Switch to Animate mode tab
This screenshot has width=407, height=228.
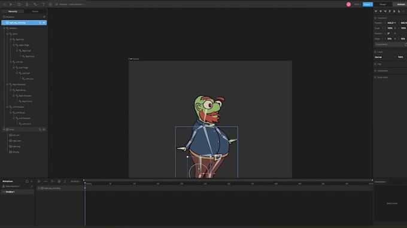pyautogui.click(x=400, y=4)
